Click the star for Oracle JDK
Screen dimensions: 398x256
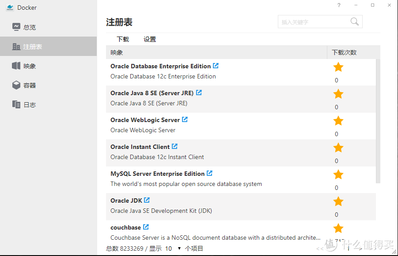pyautogui.click(x=338, y=201)
